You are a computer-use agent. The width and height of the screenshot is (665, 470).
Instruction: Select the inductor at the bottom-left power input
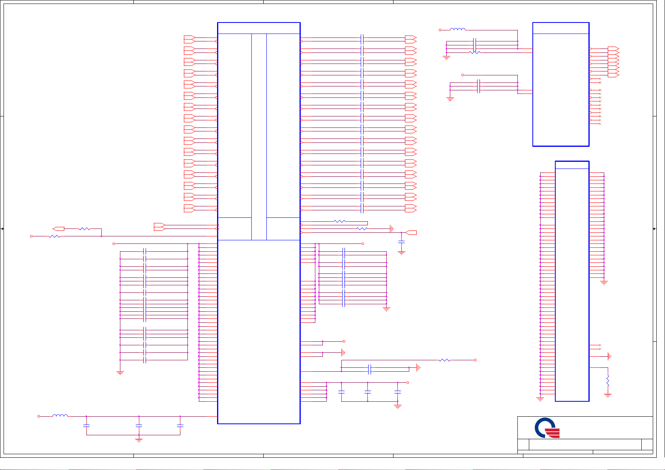tap(60, 416)
